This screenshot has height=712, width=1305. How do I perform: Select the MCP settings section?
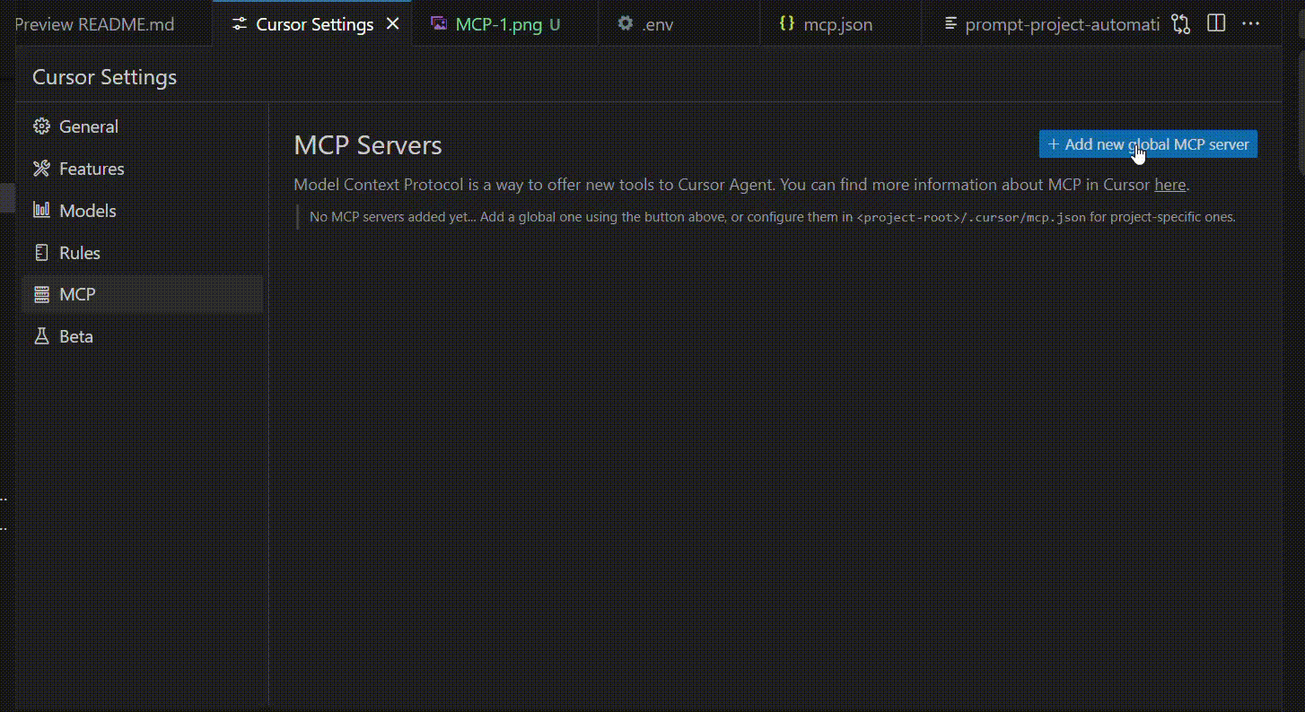142,294
